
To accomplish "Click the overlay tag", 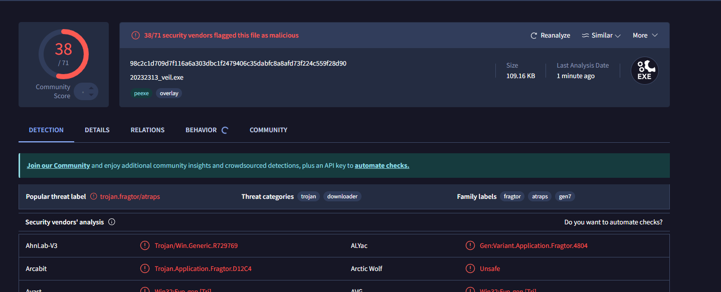I will coord(169,93).
